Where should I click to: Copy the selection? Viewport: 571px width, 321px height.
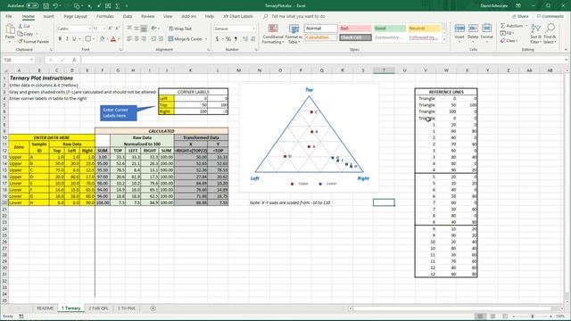click(26, 34)
